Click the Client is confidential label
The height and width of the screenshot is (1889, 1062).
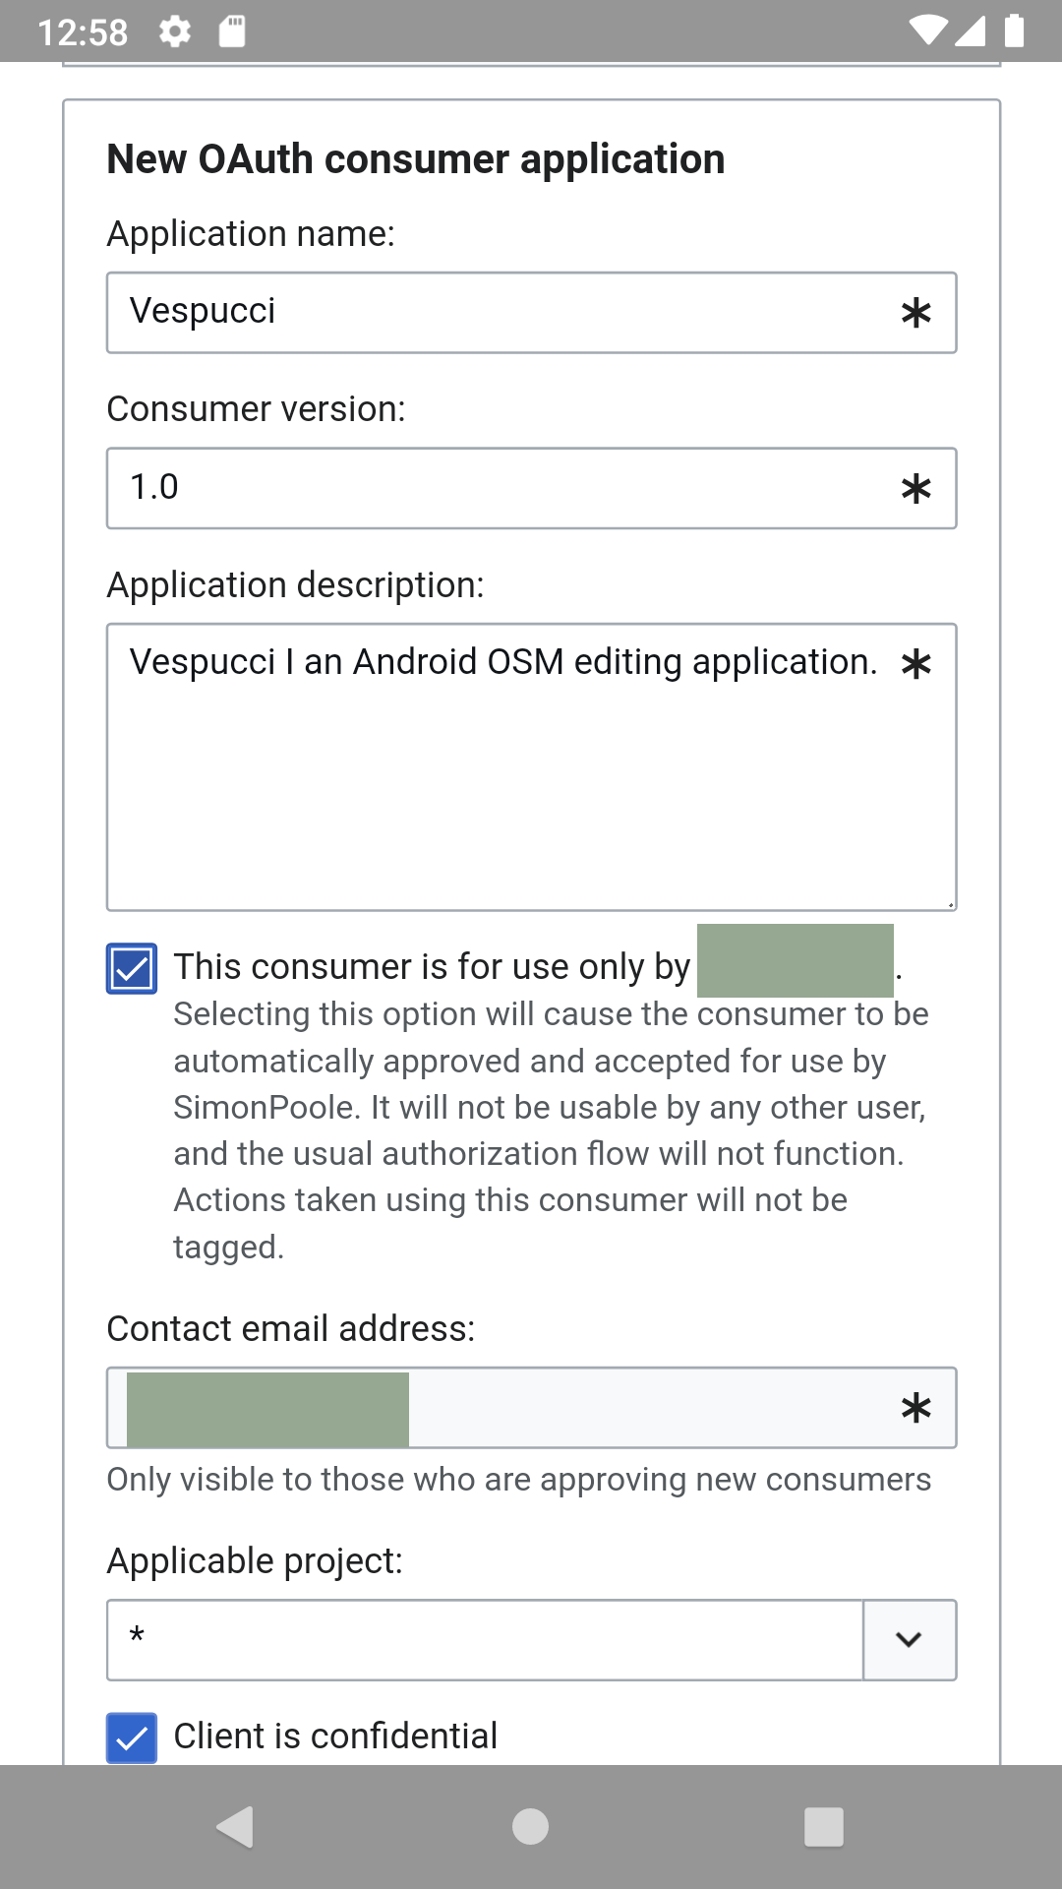point(335,1737)
